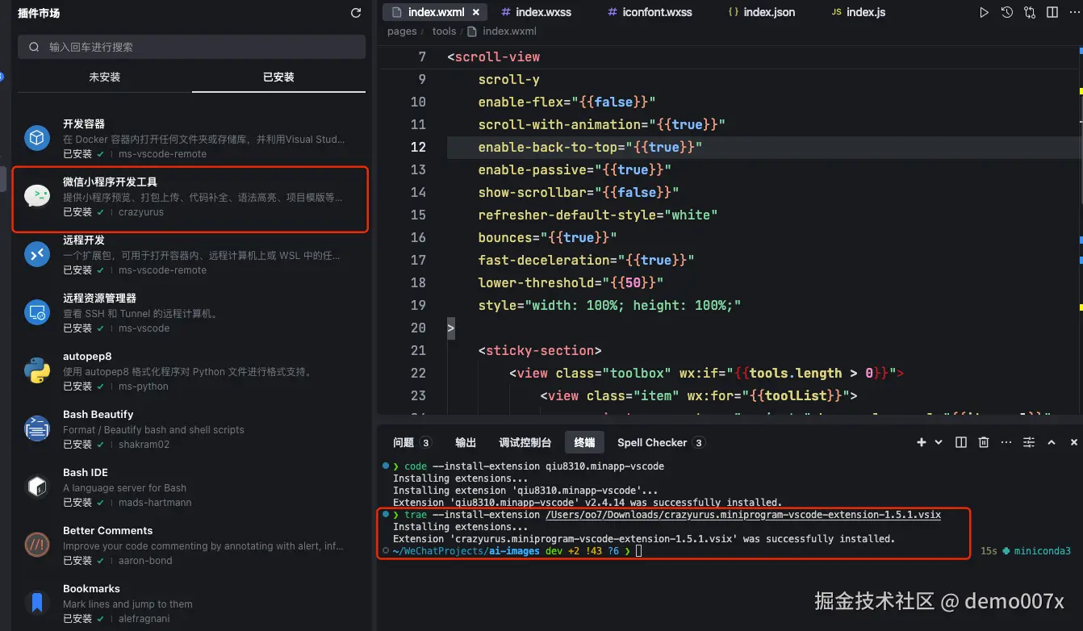Click the ms-python publisher name

(144, 387)
